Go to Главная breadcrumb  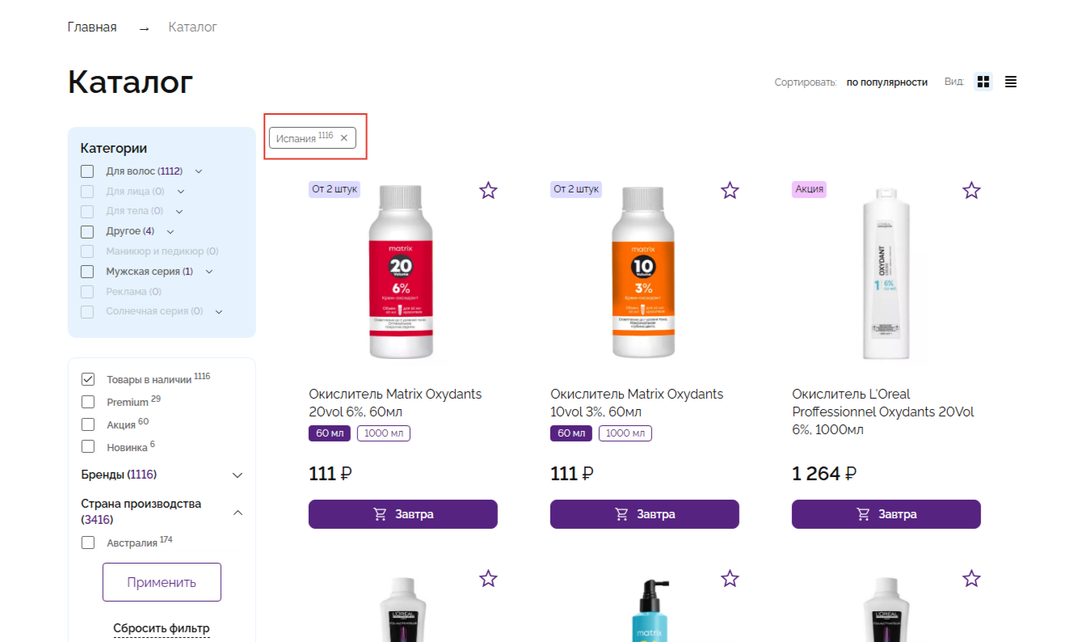(x=92, y=27)
